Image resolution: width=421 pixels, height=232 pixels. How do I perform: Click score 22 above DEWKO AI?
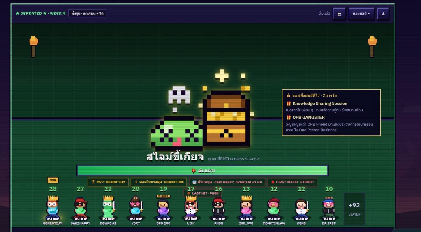pos(108,189)
